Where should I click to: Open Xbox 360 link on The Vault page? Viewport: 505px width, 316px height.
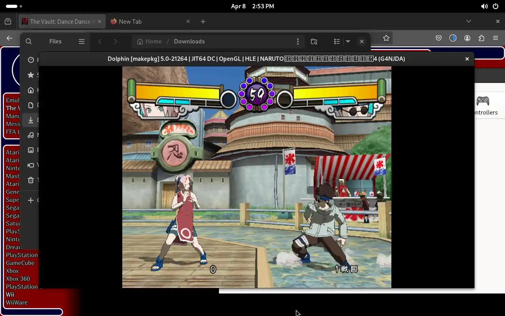18,279
